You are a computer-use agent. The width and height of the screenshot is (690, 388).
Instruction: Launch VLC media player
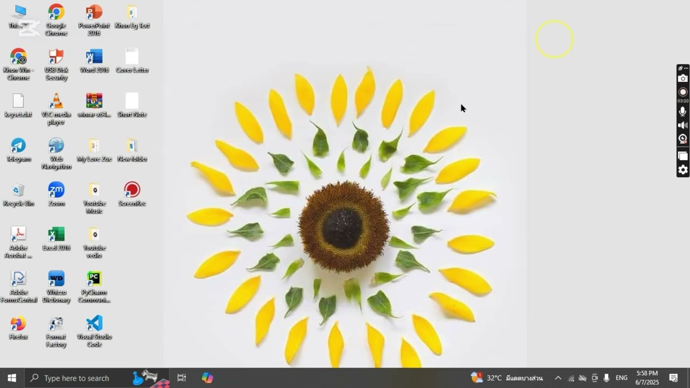click(x=56, y=109)
